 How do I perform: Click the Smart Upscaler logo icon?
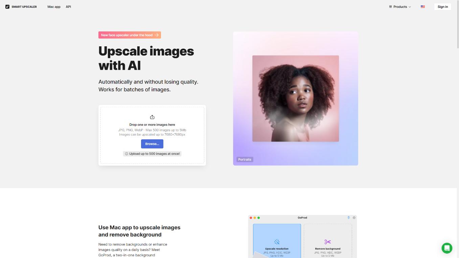tap(7, 7)
